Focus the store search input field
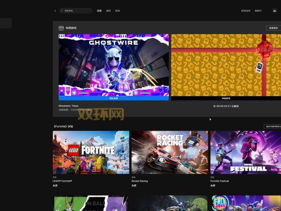Image resolution: width=281 pixels, height=211 pixels. tap(77, 11)
